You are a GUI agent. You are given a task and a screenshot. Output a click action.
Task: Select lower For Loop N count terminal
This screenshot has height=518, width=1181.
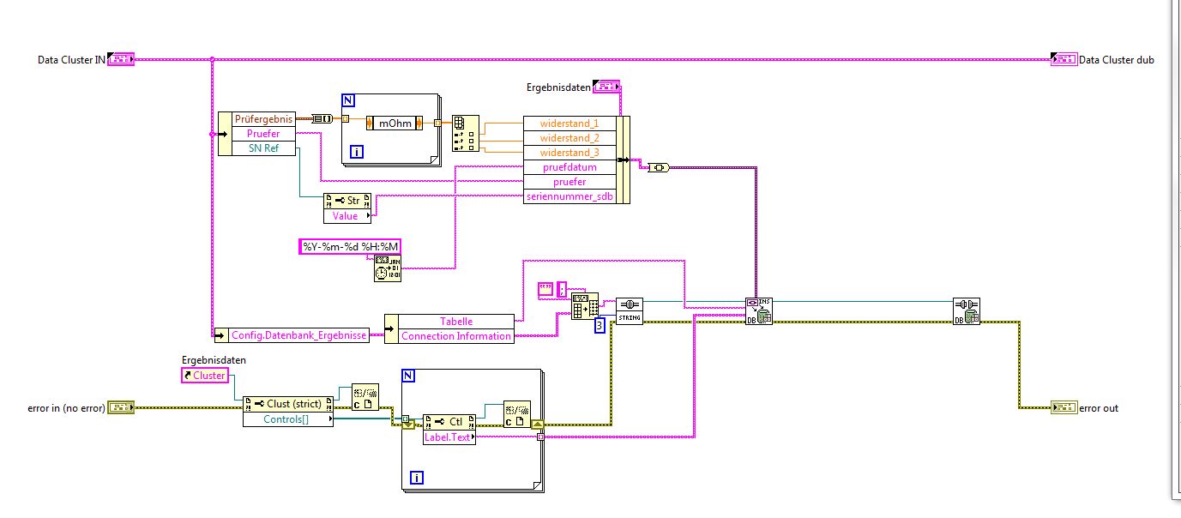click(408, 376)
